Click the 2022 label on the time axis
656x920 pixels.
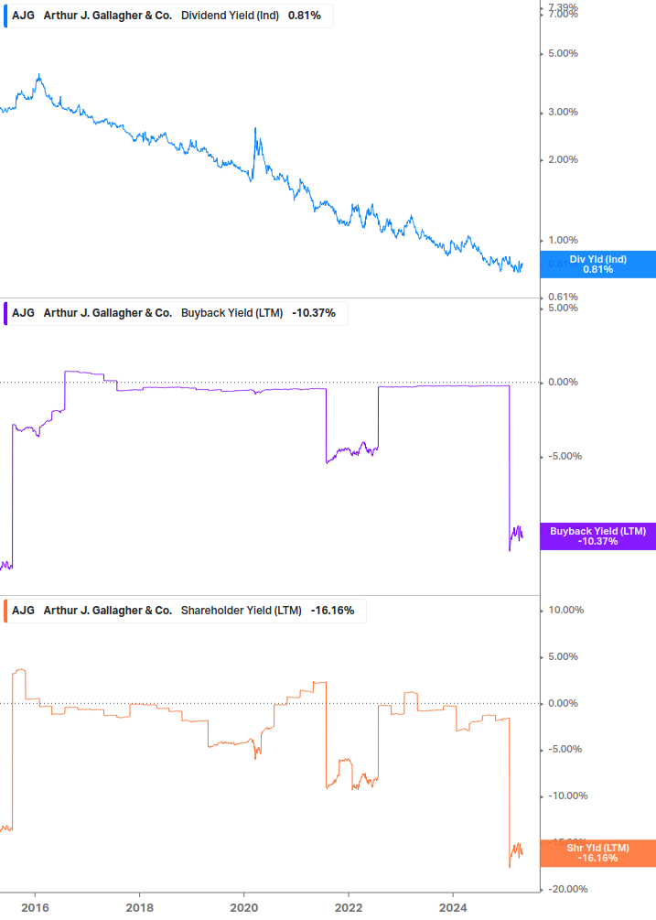pos(349,908)
